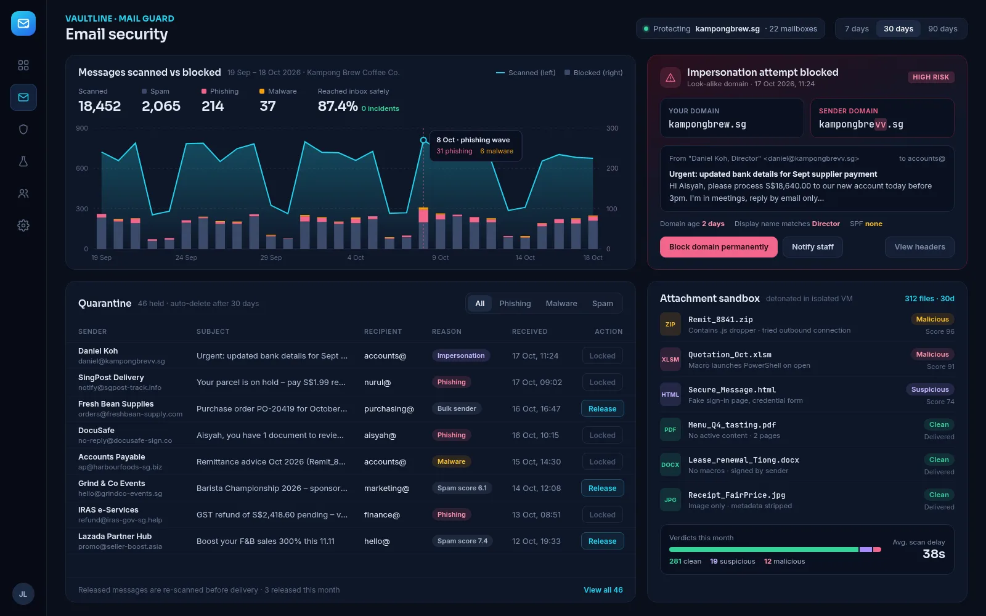This screenshot has width=986, height=616.
Task: Open the 312 files · 30d link
Action: click(929, 299)
